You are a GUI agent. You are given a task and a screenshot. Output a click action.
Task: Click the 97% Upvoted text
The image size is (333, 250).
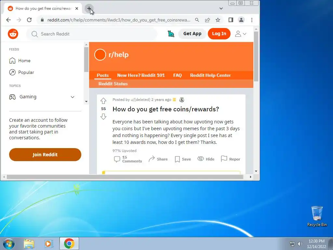[125, 151]
